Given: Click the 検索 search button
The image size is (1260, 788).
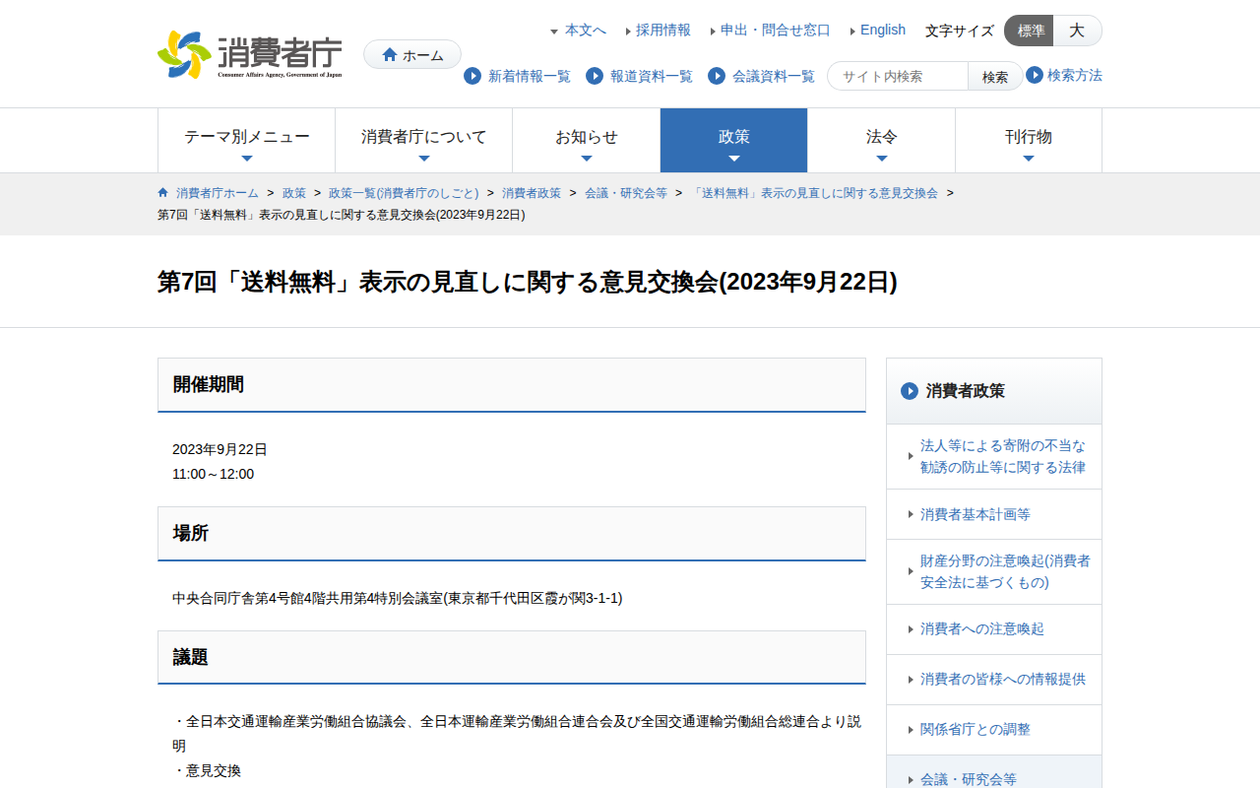Looking at the screenshot, I should click(x=995, y=76).
